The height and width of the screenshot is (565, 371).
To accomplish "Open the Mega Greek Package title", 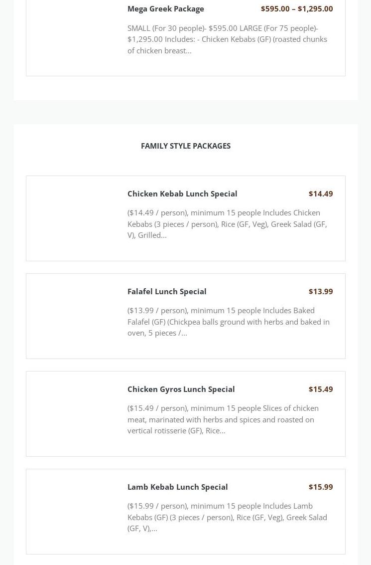I will (x=165, y=9).
